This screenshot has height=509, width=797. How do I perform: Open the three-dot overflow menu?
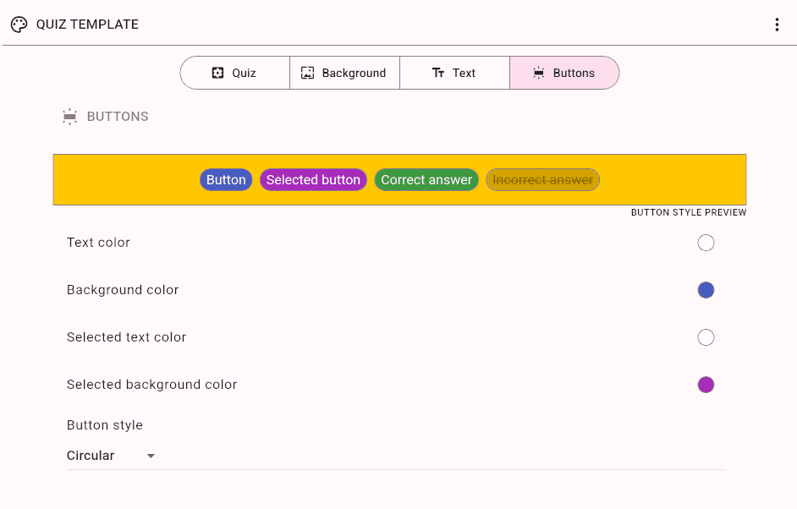pos(777,25)
